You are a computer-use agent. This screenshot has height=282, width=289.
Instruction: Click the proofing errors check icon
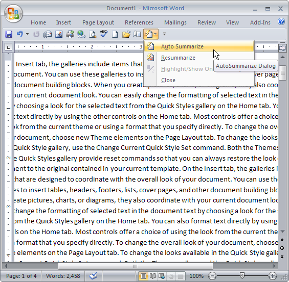93,276
